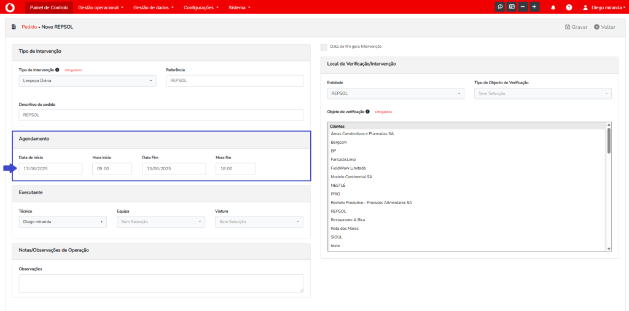This screenshot has width=629, height=311.
Task: Click the Data de início field
Action: 50,169
